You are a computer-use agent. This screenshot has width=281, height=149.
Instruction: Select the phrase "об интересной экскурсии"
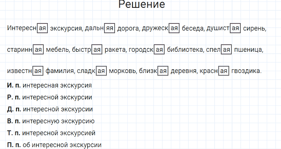pos(62,145)
